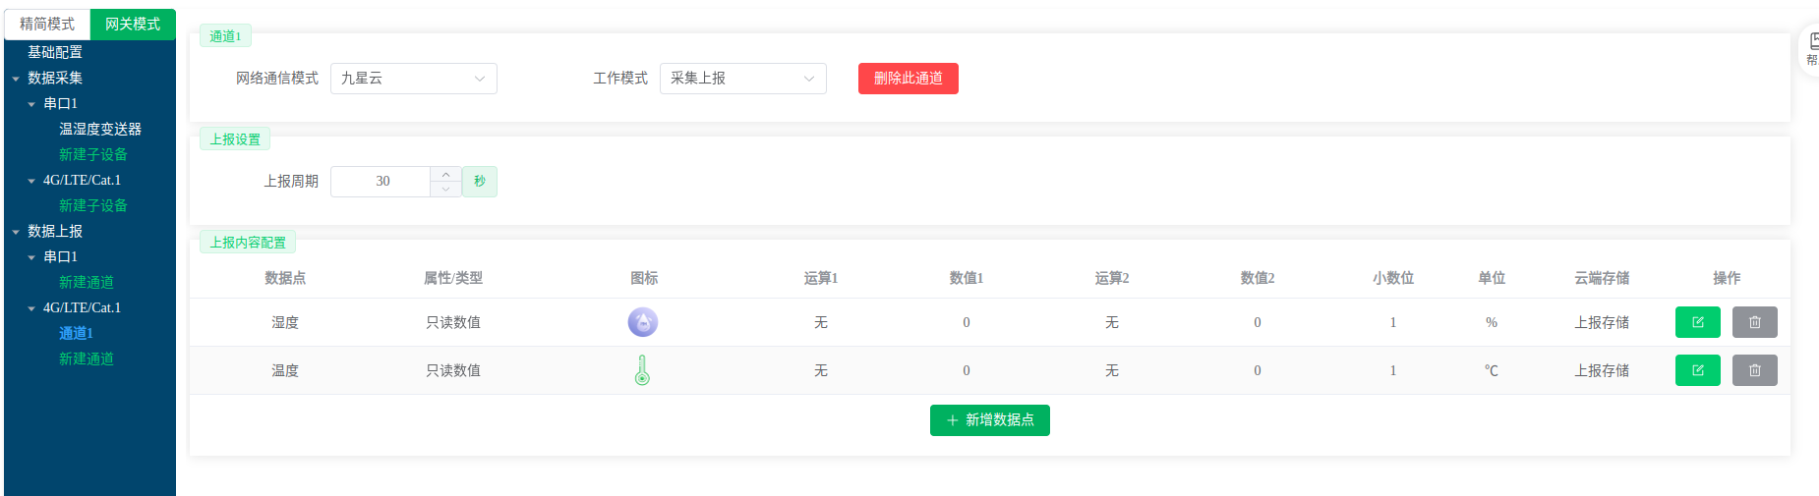This screenshot has width=1819, height=496.
Task: Collapse the 数据采集 tree node
Action: pos(16,79)
